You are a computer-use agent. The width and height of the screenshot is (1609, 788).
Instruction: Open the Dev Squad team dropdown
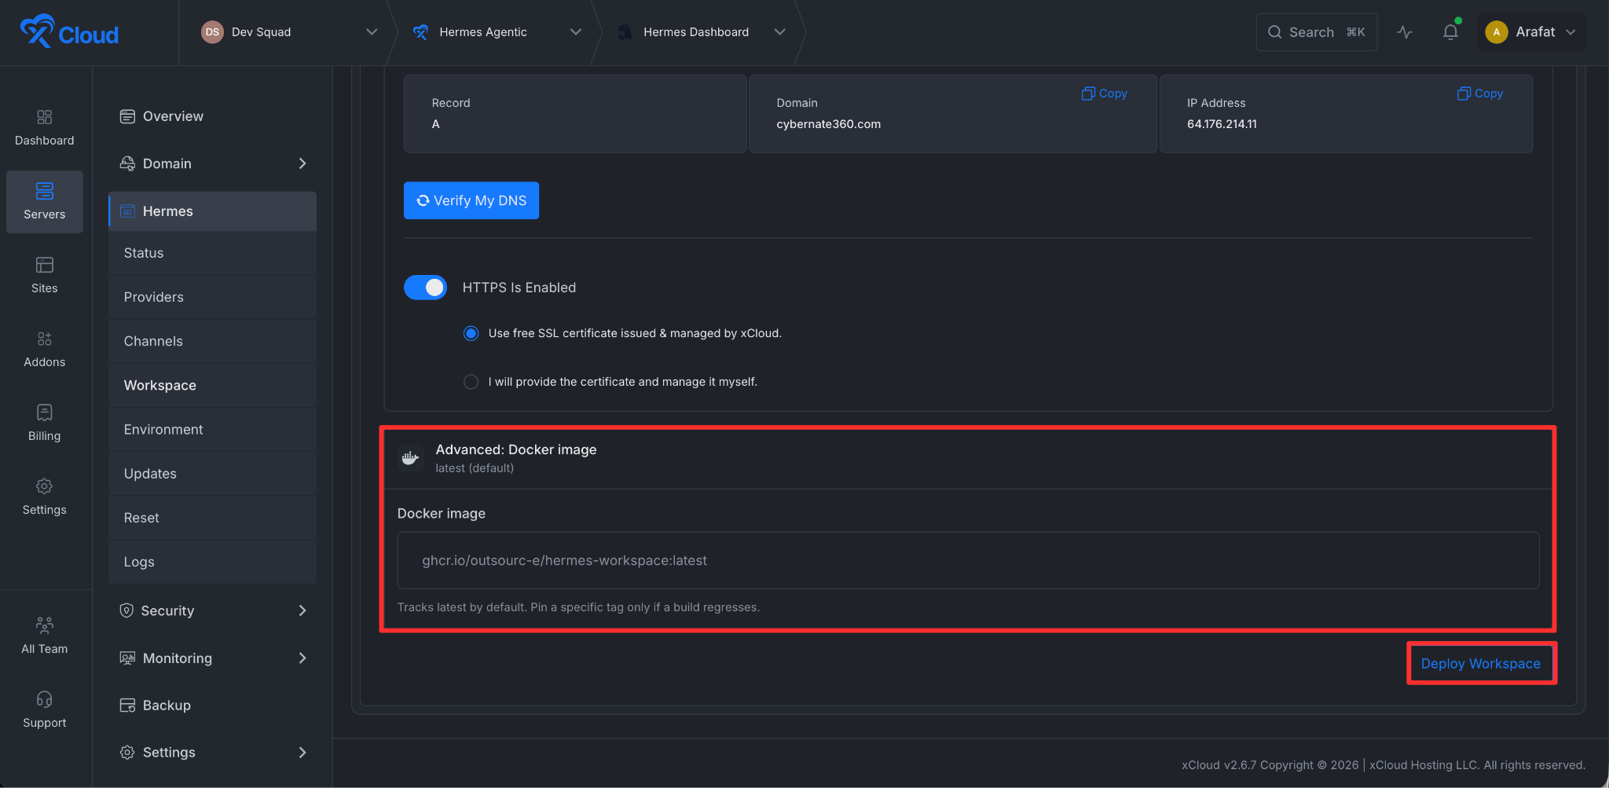[x=289, y=32]
